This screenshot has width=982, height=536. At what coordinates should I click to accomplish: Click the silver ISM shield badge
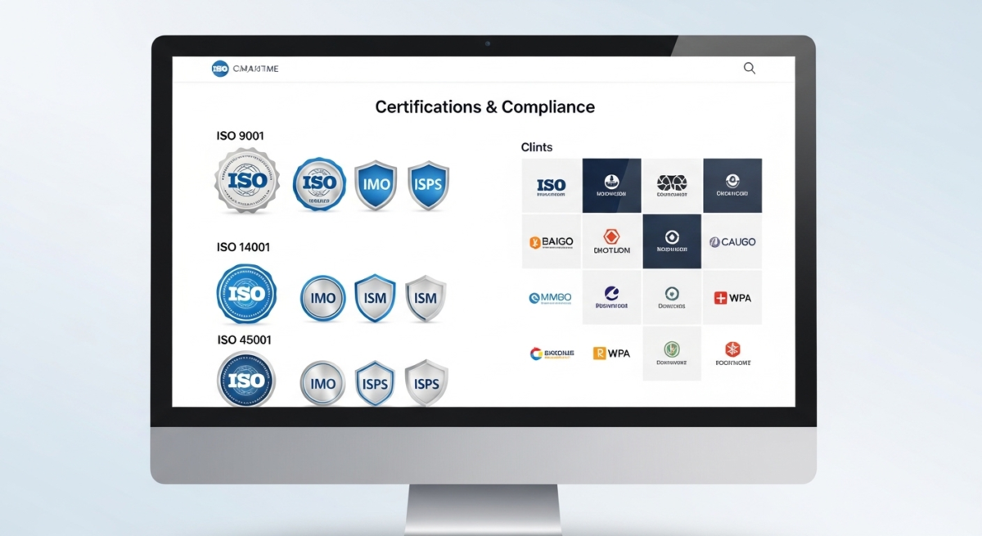point(426,298)
